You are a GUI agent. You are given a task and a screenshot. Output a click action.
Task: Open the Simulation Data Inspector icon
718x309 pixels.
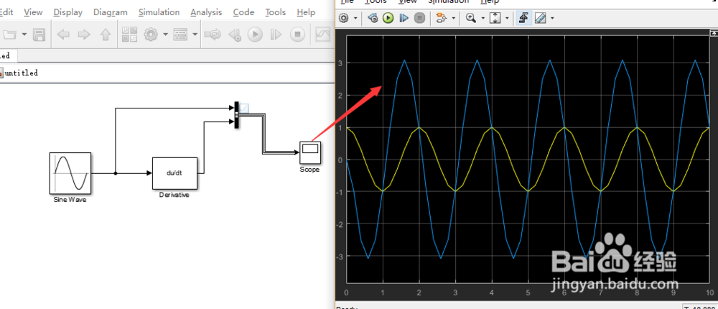click(325, 34)
